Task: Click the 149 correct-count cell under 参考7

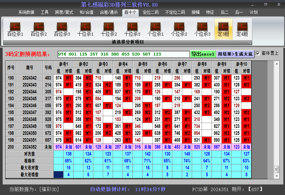Action: tap(187, 154)
